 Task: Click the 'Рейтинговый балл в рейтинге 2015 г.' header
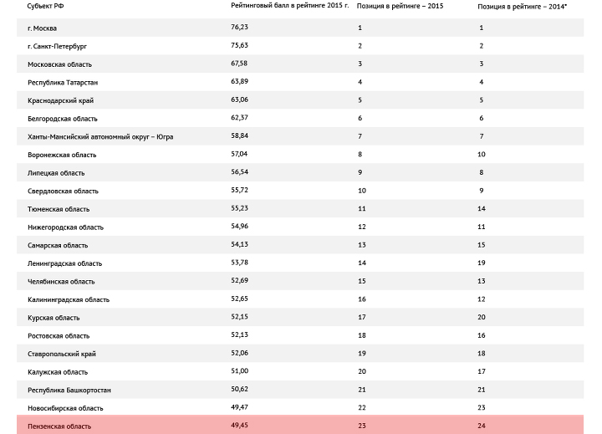tap(289, 6)
